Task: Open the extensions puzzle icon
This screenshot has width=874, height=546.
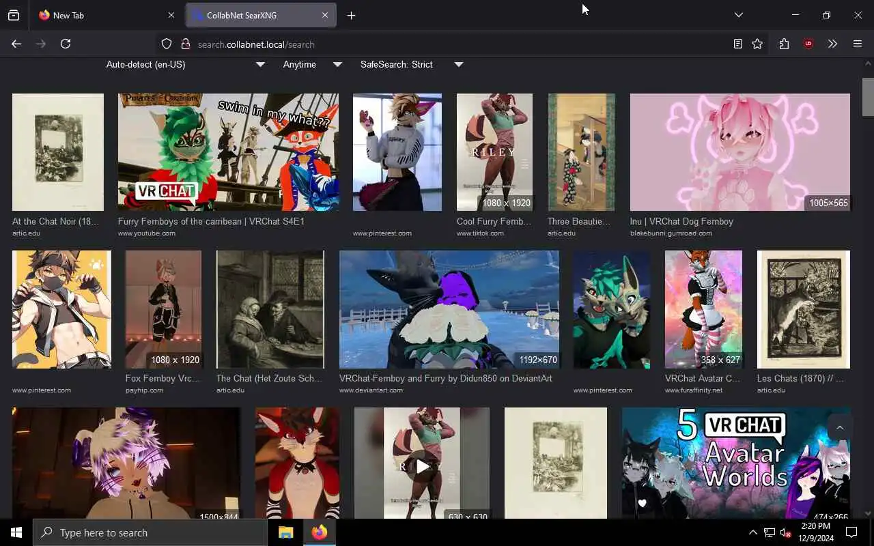Action: [784, 44]
